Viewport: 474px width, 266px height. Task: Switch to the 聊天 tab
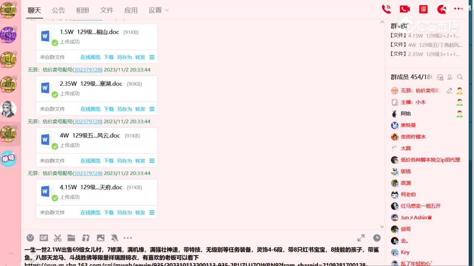click(34, 10)
